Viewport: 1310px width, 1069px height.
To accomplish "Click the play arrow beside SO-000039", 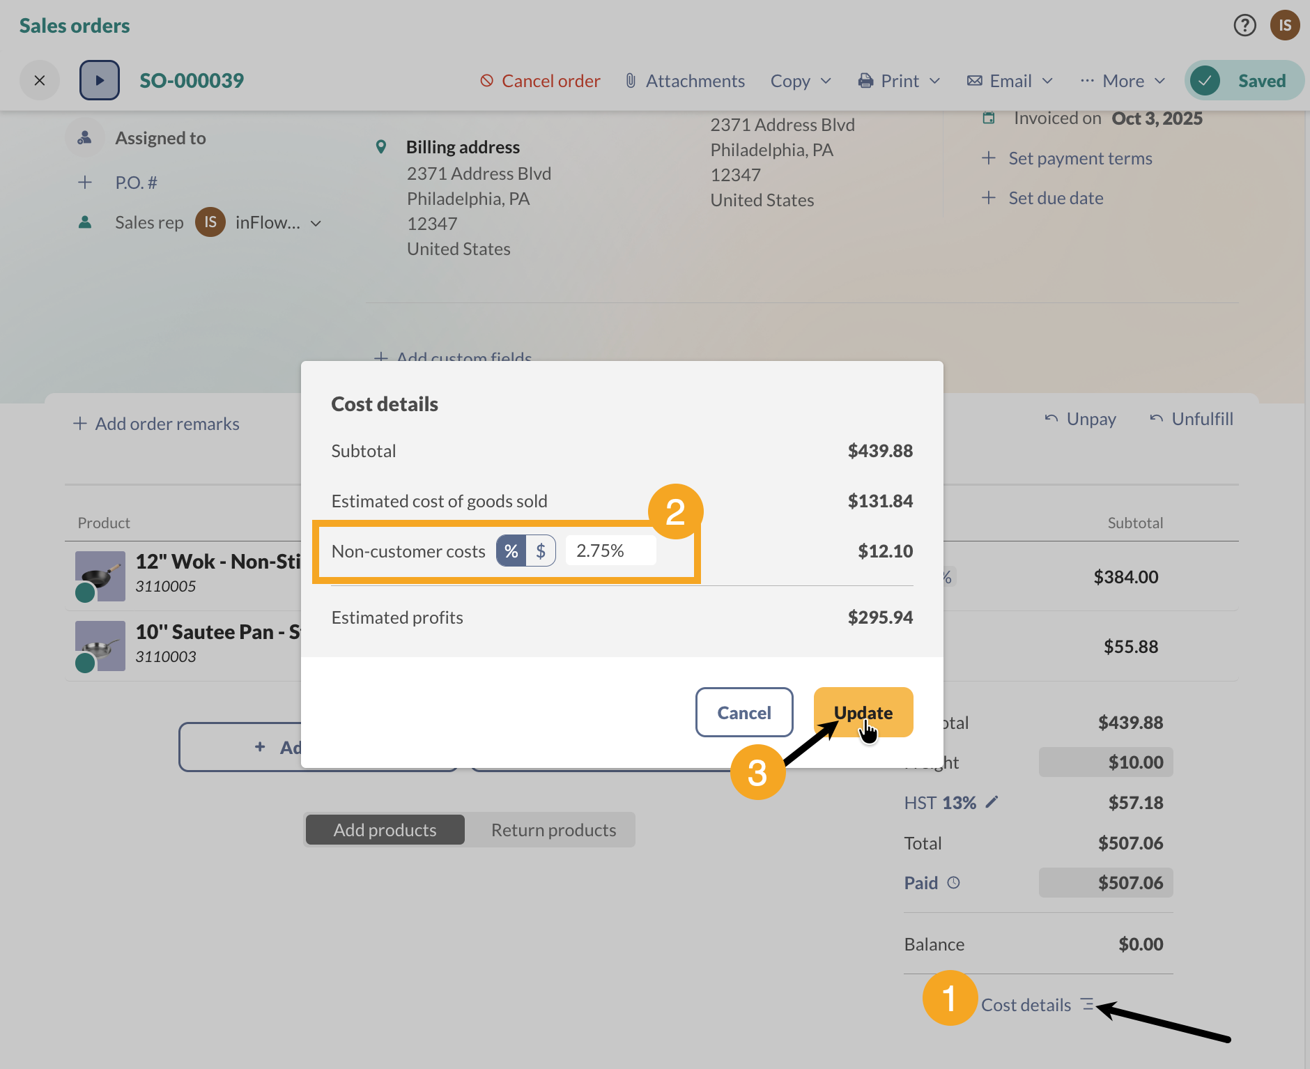I will [x=99, y=79].
